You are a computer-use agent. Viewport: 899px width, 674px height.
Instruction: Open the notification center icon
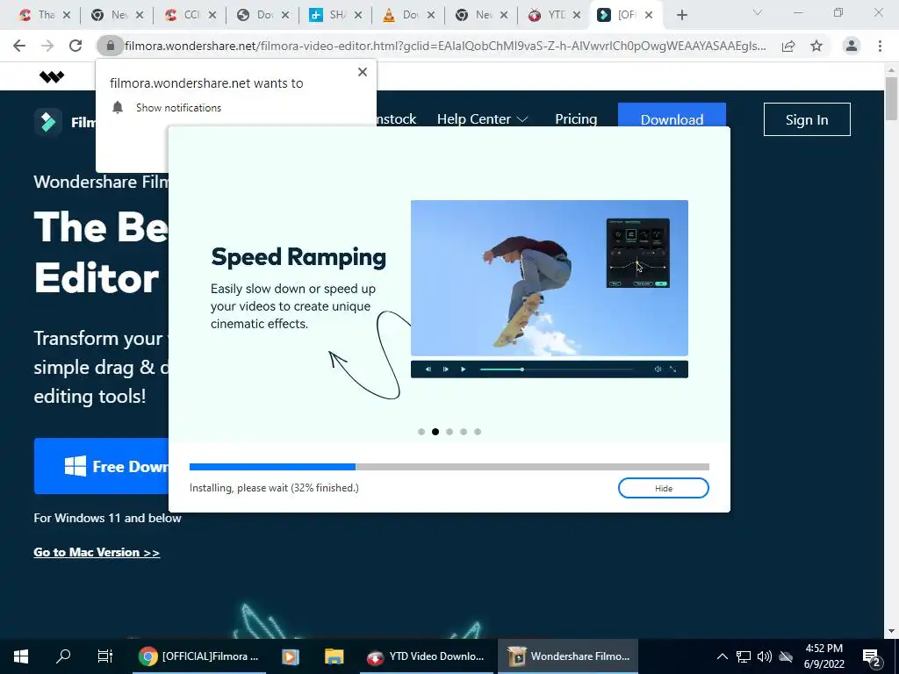point(872,657)
